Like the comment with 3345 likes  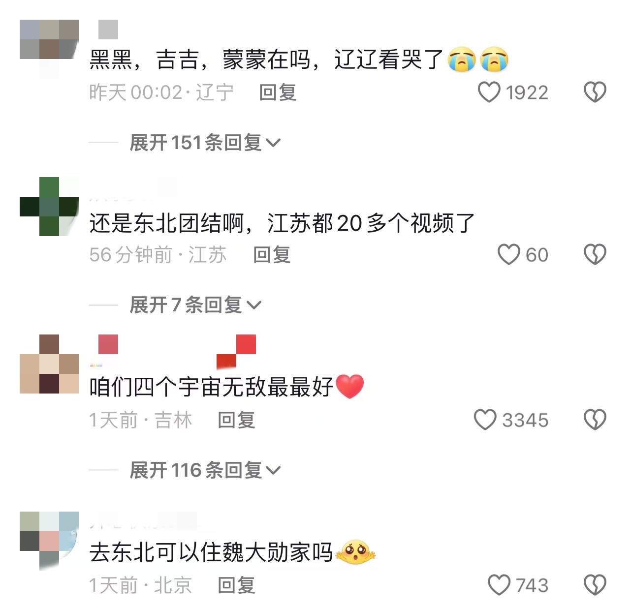click(485, 420)
